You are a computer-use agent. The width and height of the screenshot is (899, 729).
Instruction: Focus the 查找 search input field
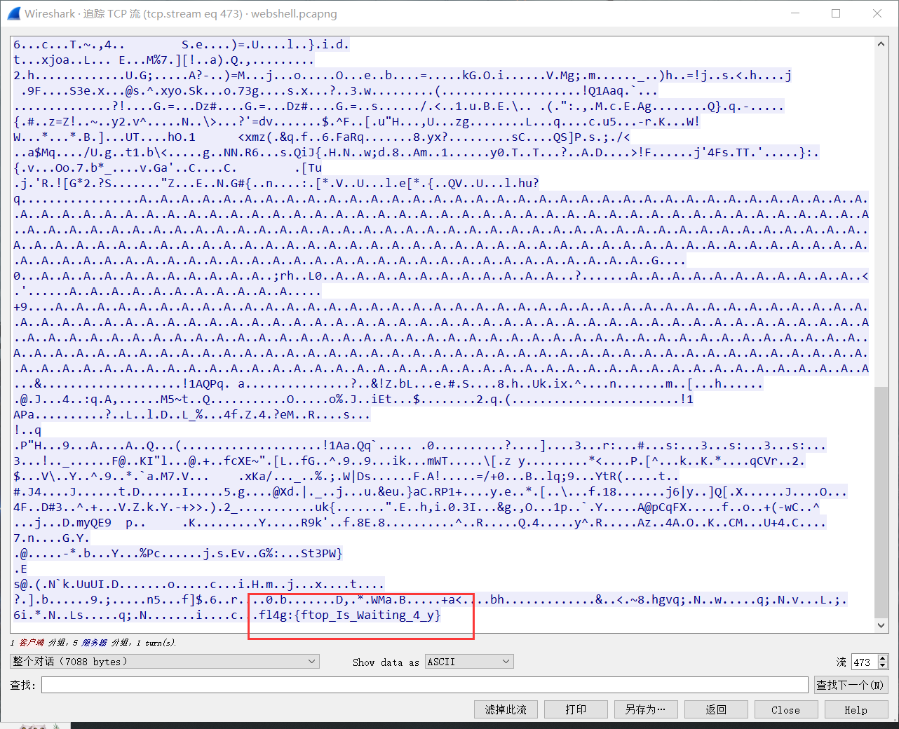click(424, 685)
